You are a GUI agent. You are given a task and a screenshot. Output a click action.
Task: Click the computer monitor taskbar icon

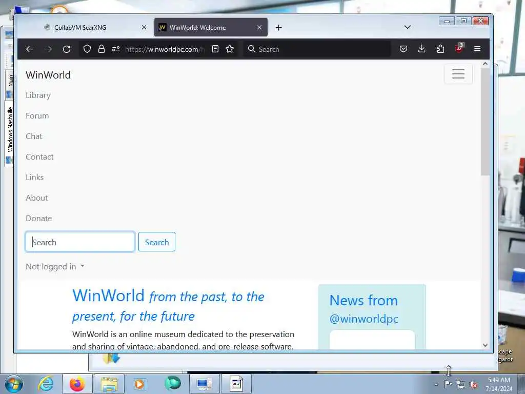[204, 384]
